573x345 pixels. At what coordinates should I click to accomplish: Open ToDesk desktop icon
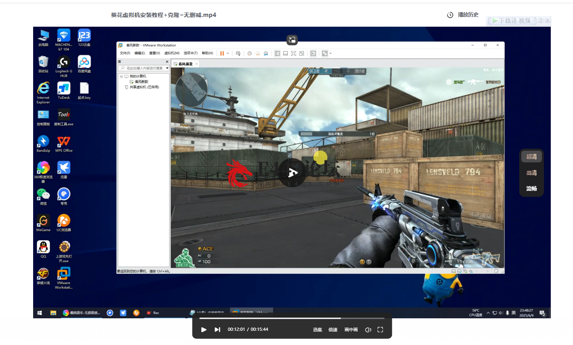[x=63, y=91]
